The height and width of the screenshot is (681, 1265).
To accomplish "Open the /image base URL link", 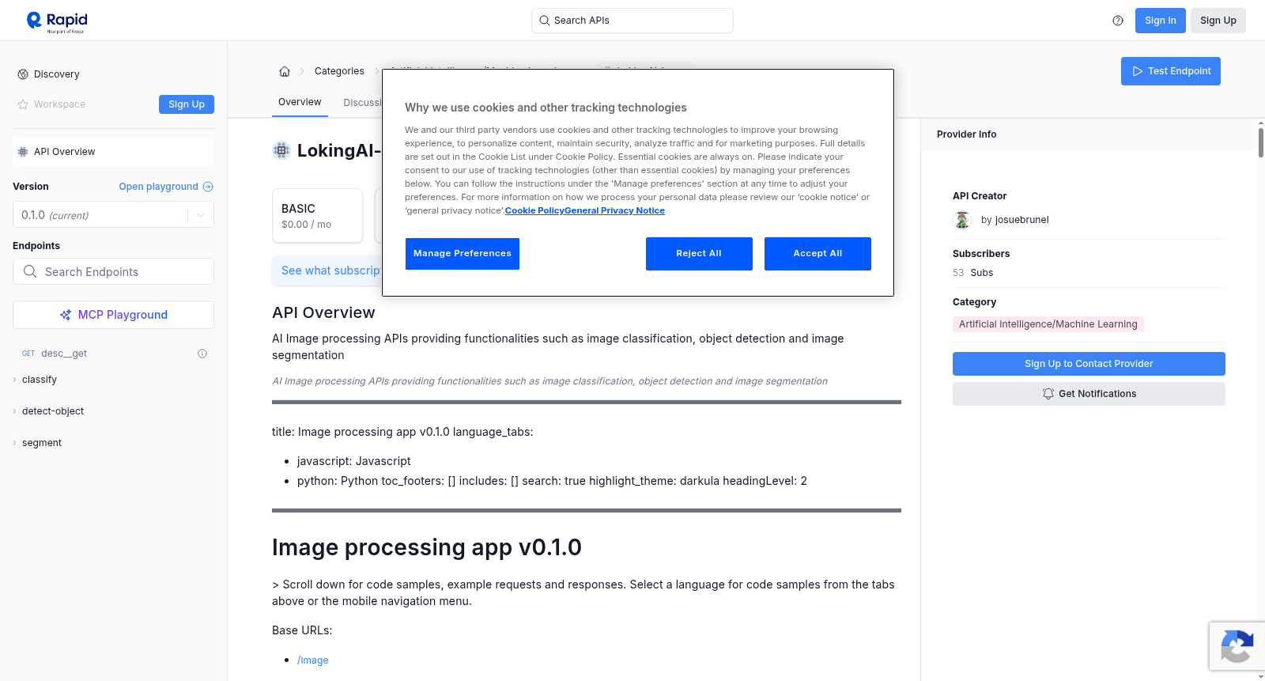I will coord(313,660).
